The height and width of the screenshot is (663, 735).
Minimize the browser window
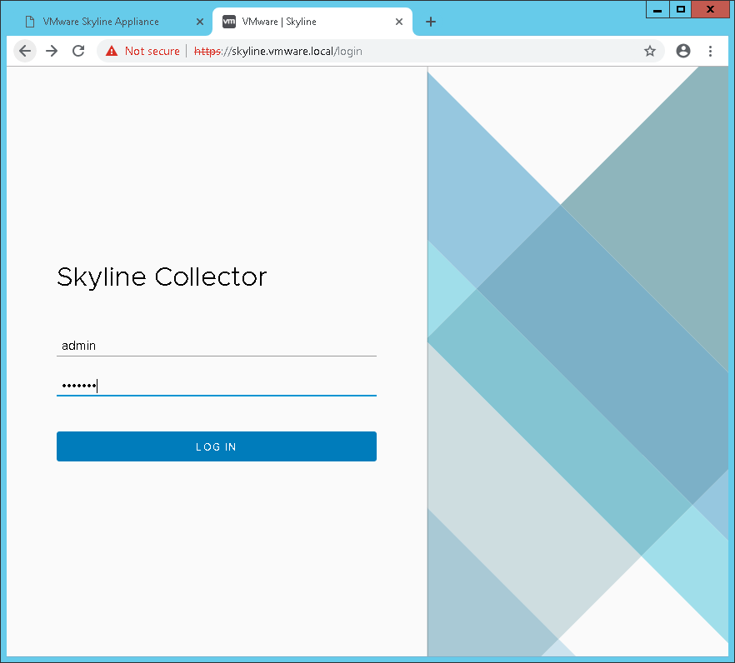pos(657,9)
